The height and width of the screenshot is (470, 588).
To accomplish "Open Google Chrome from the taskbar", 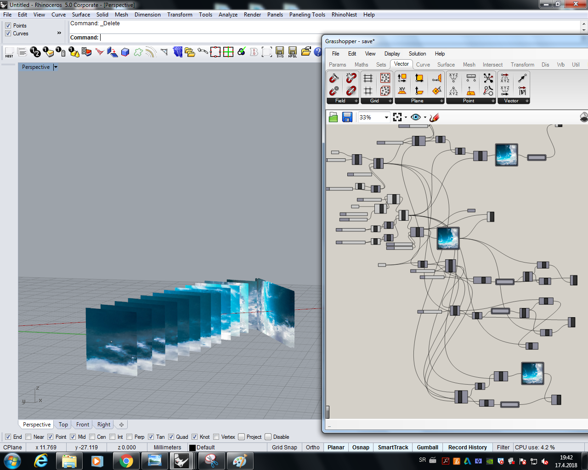I will tap(126, 461).
